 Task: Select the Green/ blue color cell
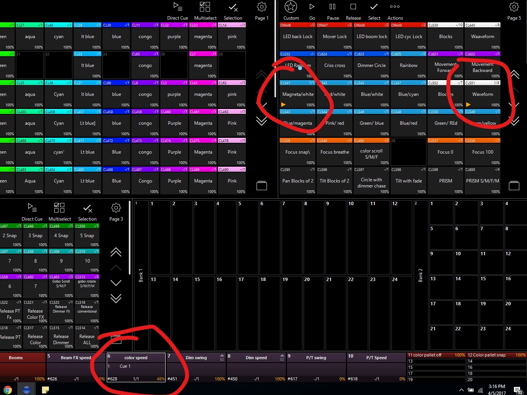[x=371, y=123]
